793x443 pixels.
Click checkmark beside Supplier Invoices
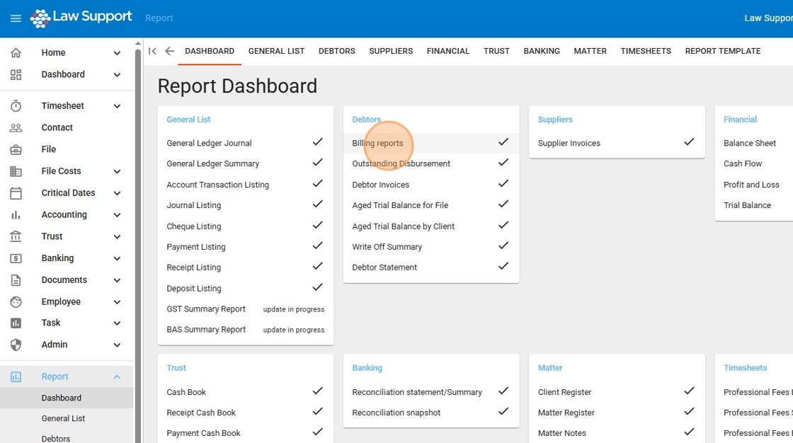(689, 142)
